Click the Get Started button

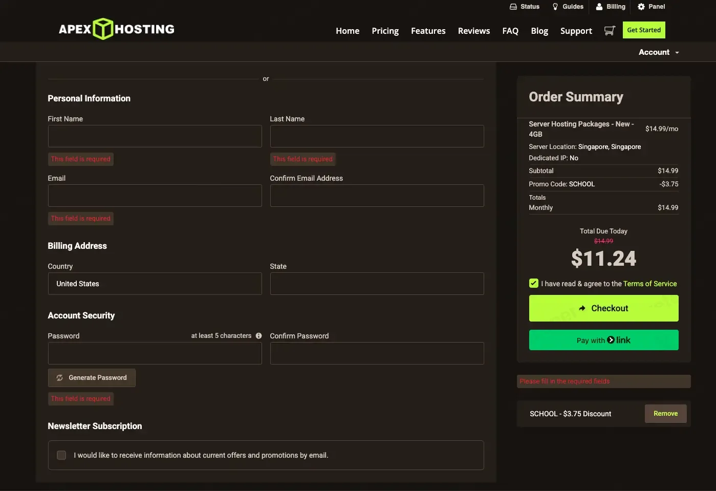[644, 30]
